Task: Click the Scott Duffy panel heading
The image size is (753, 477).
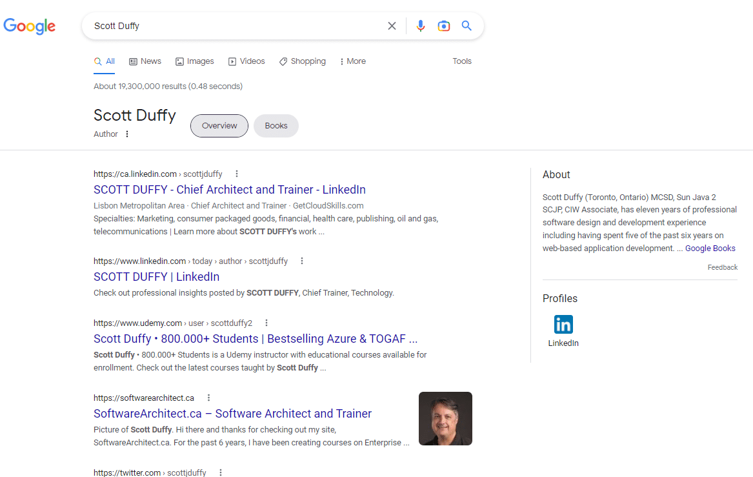Action: coord(135,116)
